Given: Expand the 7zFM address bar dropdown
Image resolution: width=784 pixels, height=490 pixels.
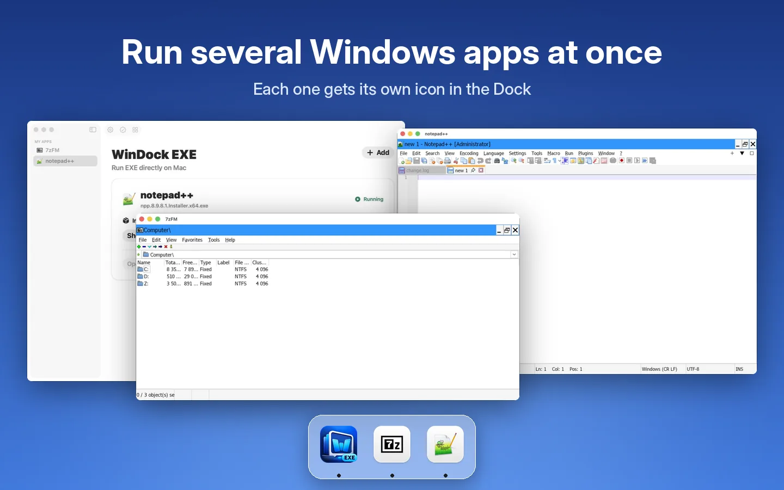Looking at the screenshot, I should tap(514, 254).
